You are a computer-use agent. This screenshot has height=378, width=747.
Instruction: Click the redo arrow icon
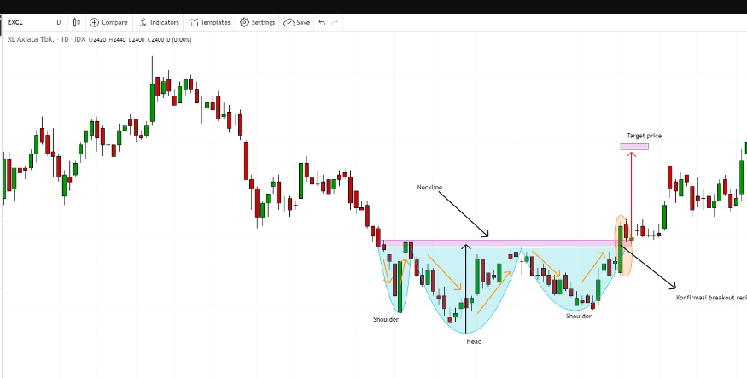pos(335,22)
